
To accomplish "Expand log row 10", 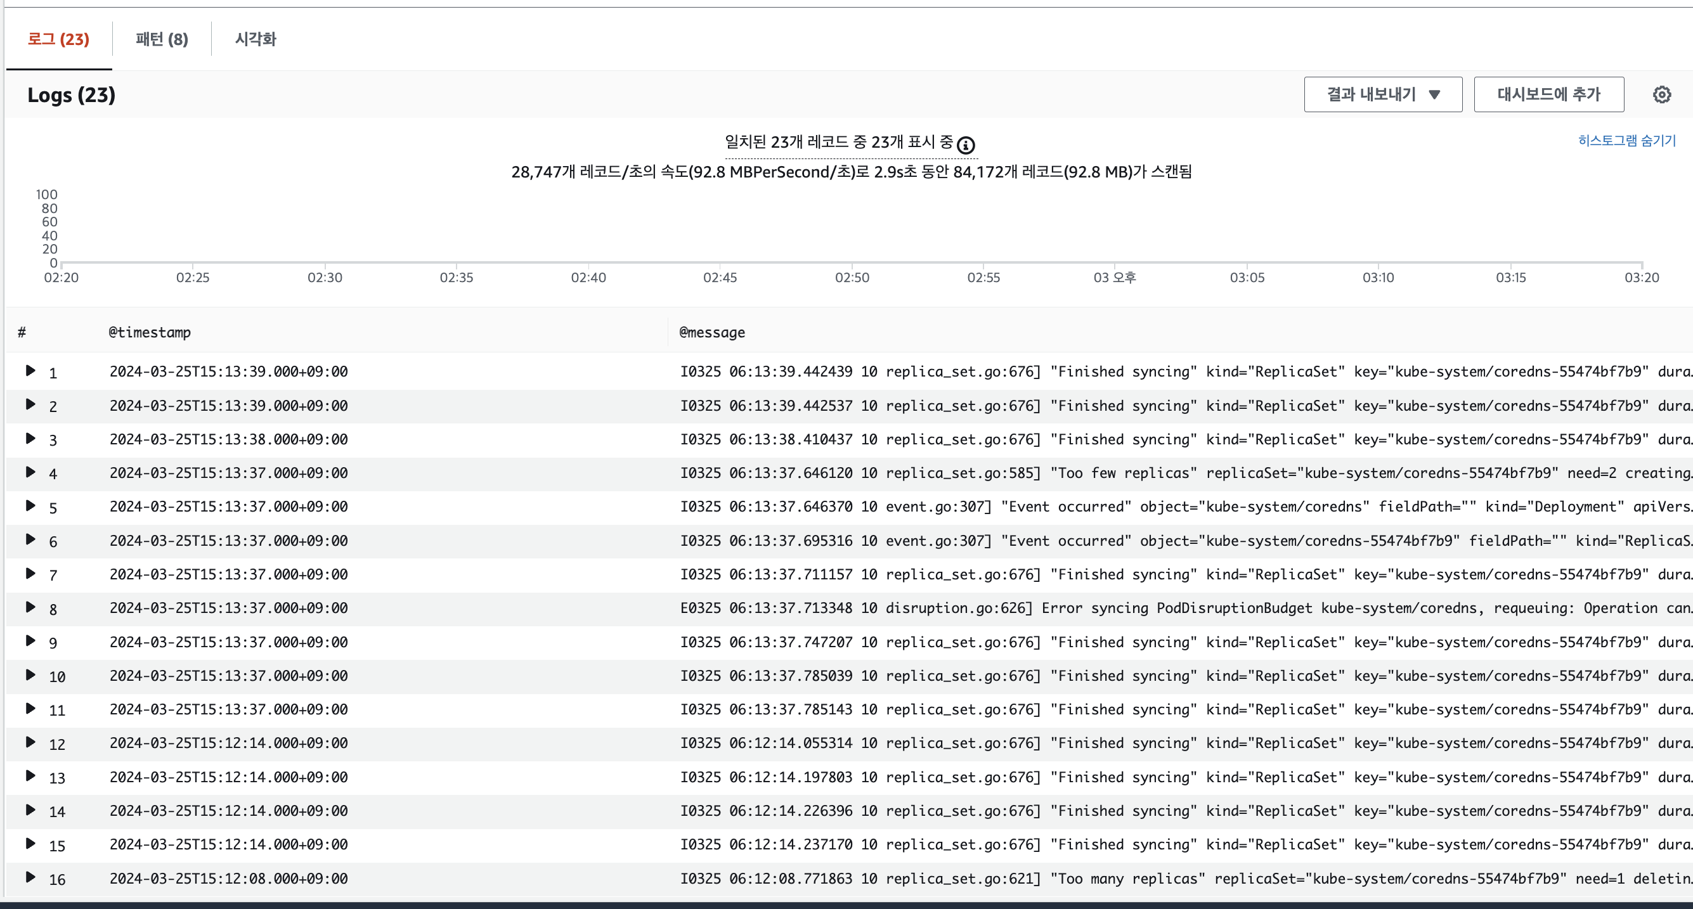I will (30, 675).
